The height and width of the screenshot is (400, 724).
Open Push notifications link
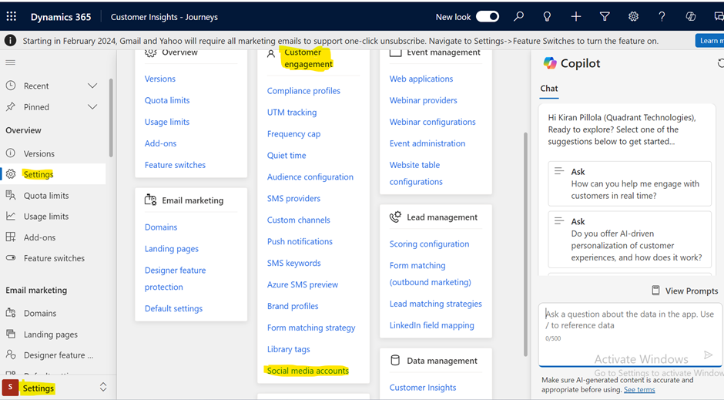[300, 241]
